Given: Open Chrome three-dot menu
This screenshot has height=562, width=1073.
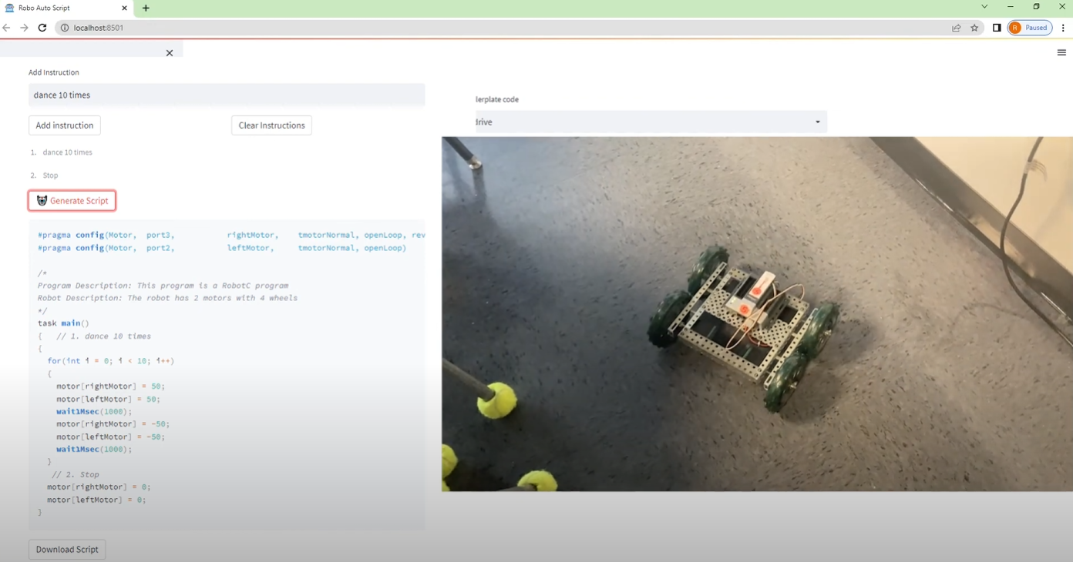Looking at the screenshot, I should pyautogui.click(x=1063, y=28).
